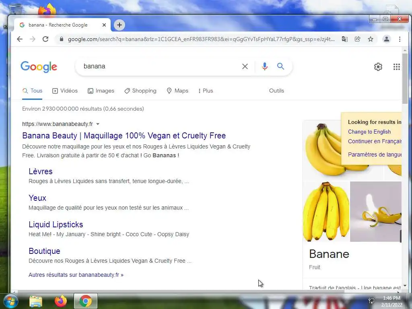Image resolution: width=412 pixels, height=309 pixels.
Task: Switch to the Vidéos tab
Action: [x=65, y=91]
